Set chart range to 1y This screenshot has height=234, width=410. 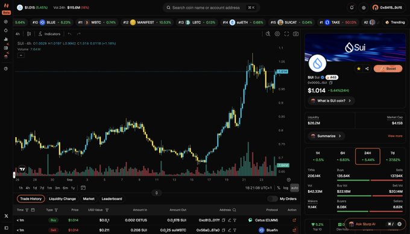(73, 188)
